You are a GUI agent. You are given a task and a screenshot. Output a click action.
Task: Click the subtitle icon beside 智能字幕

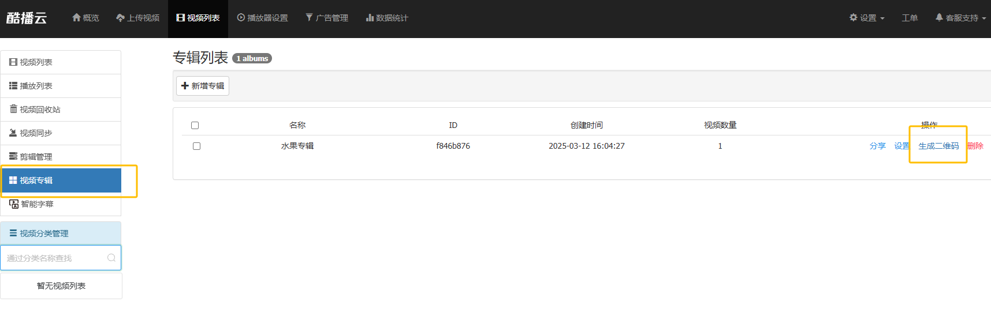point(14,204)
